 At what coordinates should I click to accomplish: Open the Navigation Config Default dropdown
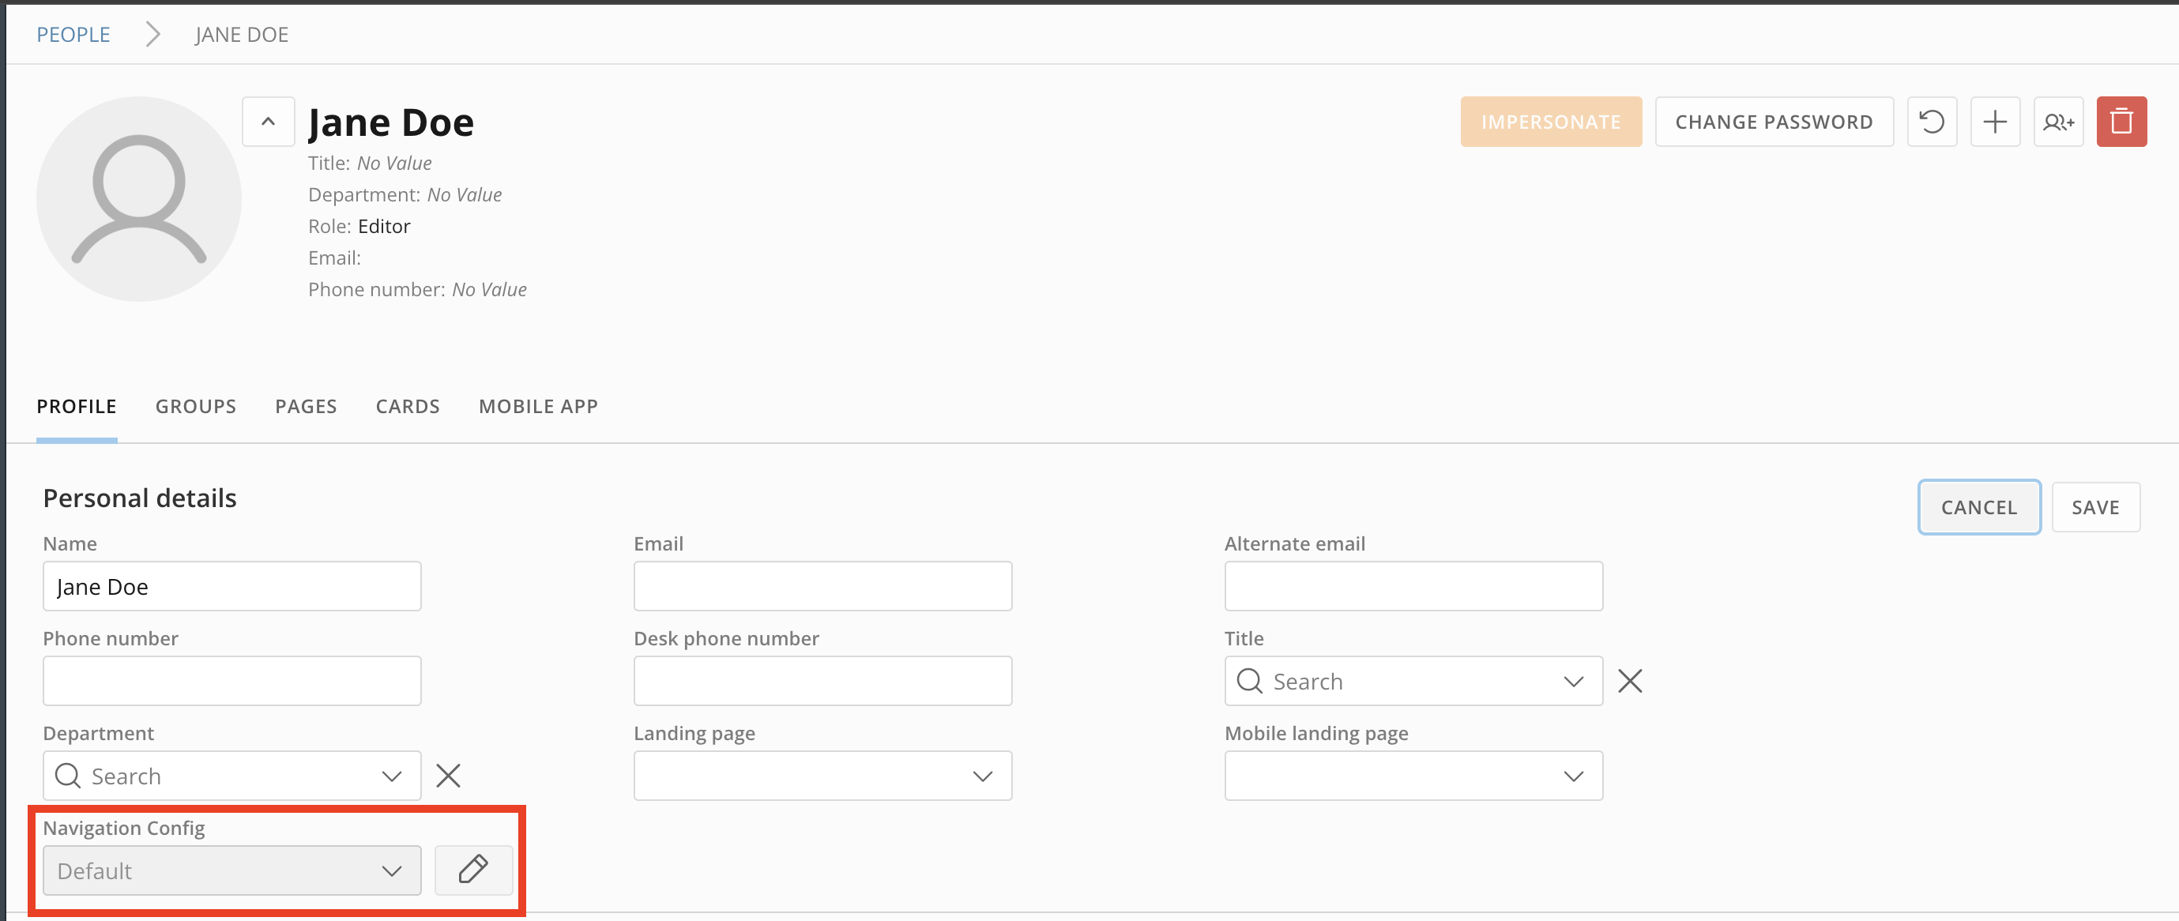click(x=231, y=870)
